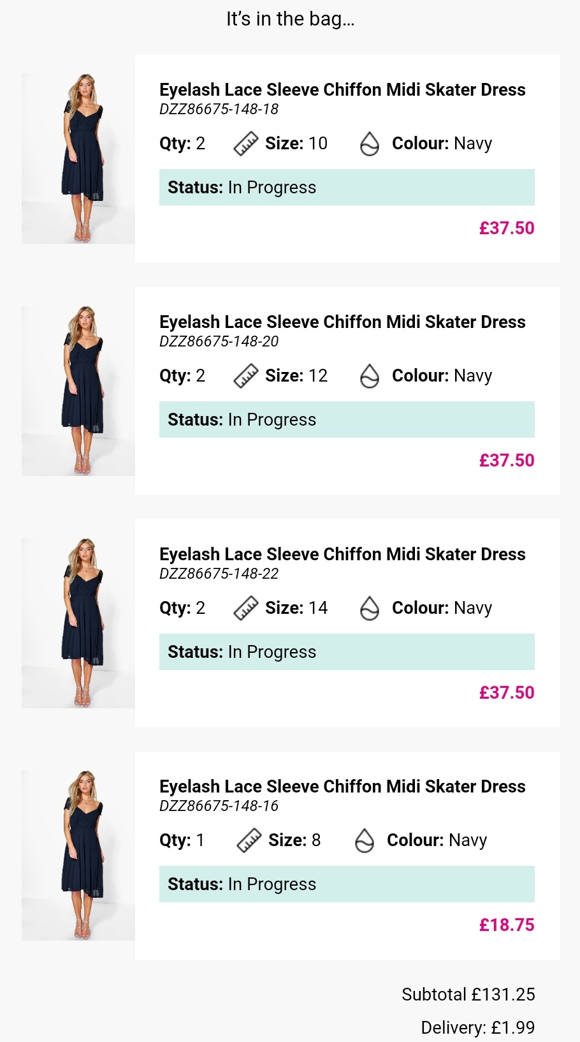Viewport: 580px width, 1042px height.
Task: Click the ruler size icon for size 10 dress
Action: click(x=245, y=144)
